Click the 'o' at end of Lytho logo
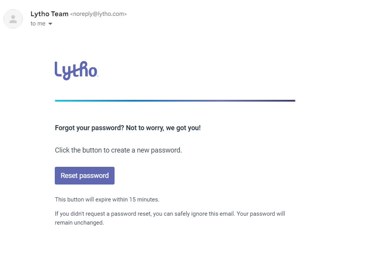Viewport: 383px width, 255px height. click(x=93, y=72)
